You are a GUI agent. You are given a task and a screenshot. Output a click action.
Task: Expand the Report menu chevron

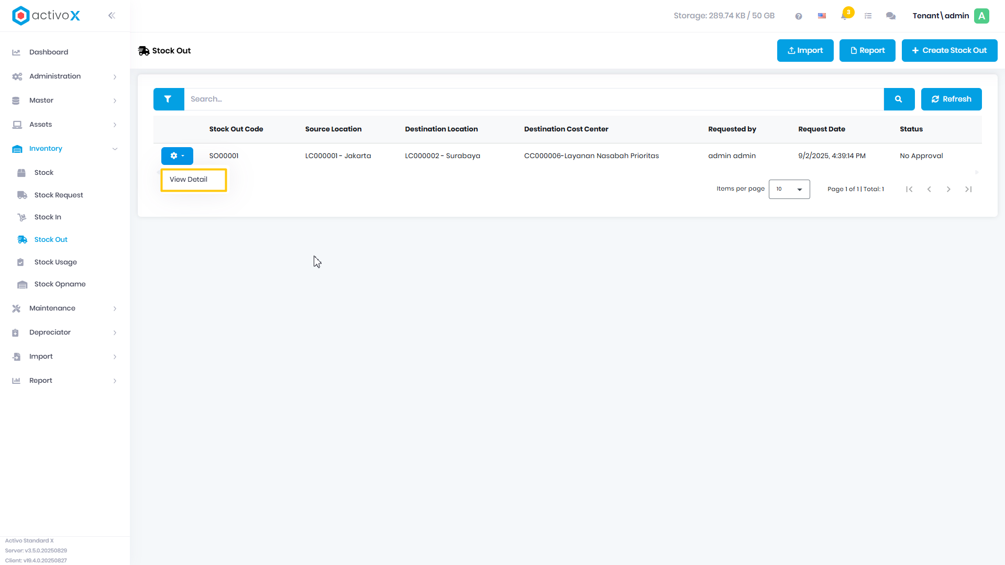click(x=115, y=381)
